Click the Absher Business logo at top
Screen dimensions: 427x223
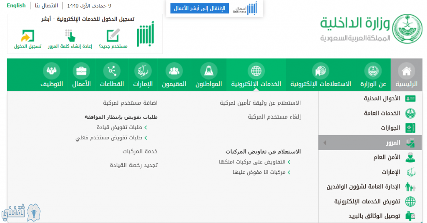coord(245,8)
